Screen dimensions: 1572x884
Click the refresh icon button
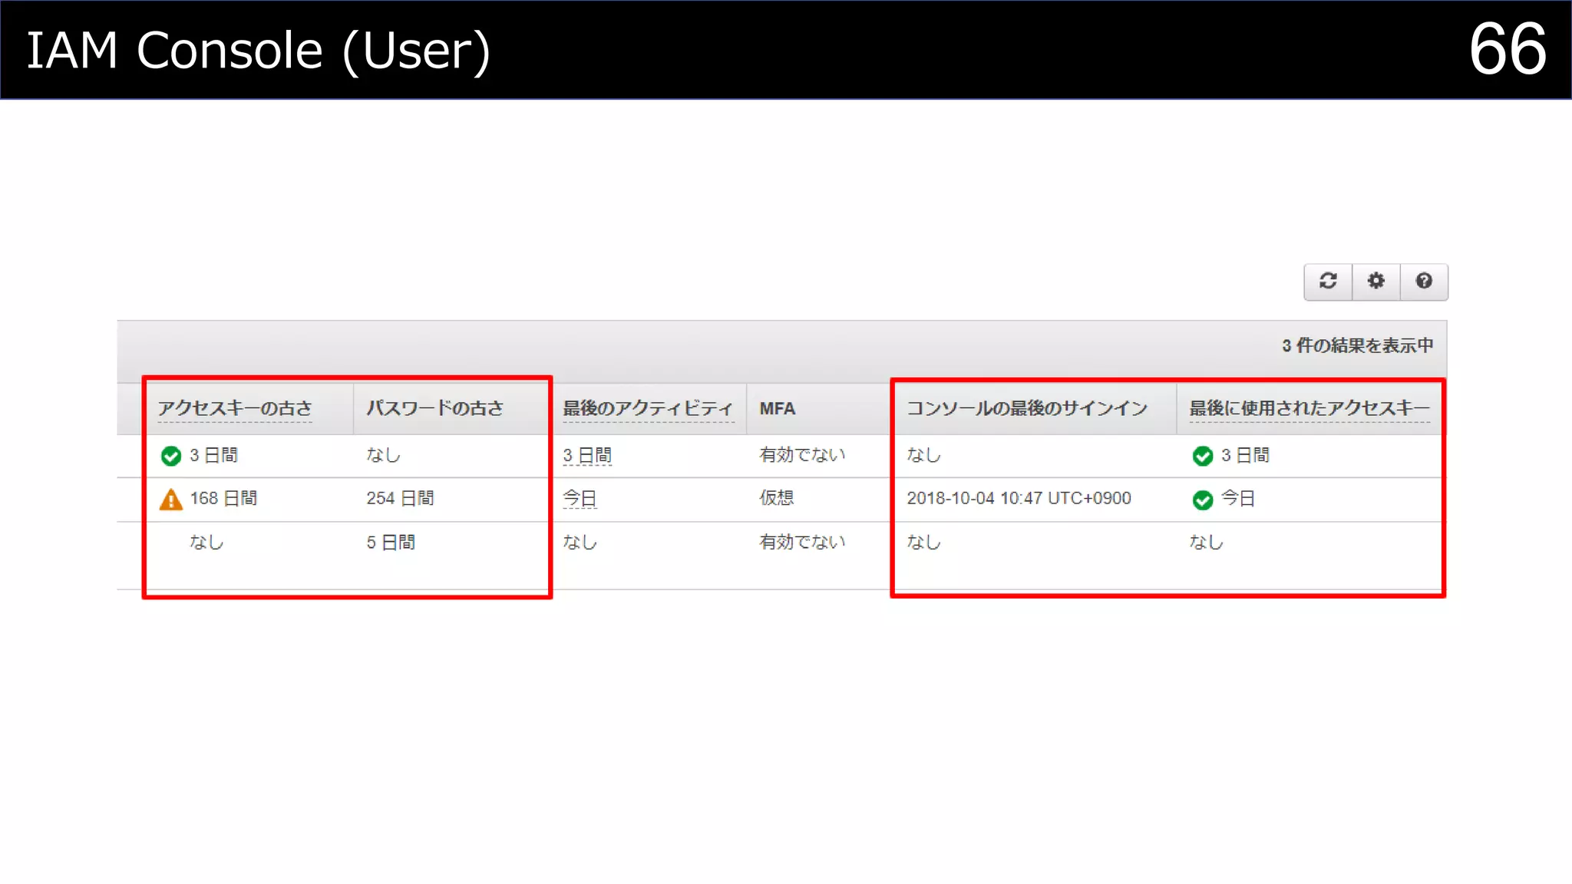click(1328, 281)
